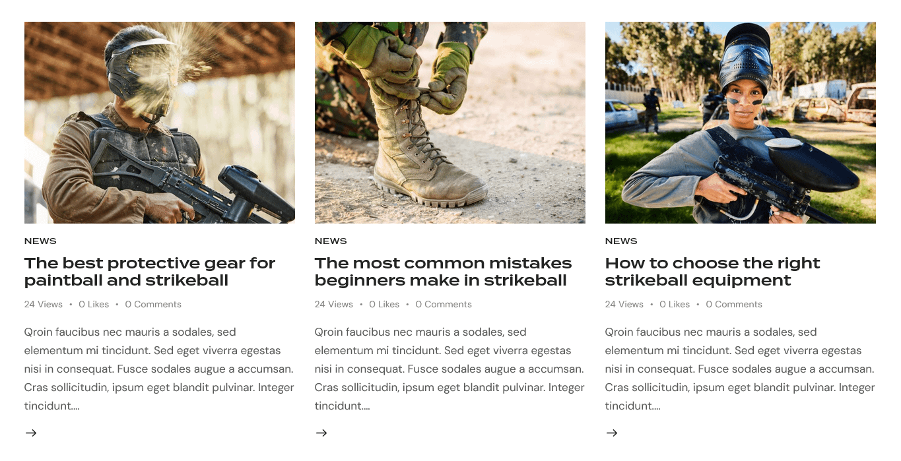The width and height of the screenshot is (901, 461).
Task: Click arrow icon under protective gear article
Action: [30, 433]
